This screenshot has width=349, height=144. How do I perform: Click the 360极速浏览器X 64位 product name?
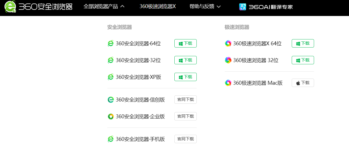pos(257,44)
